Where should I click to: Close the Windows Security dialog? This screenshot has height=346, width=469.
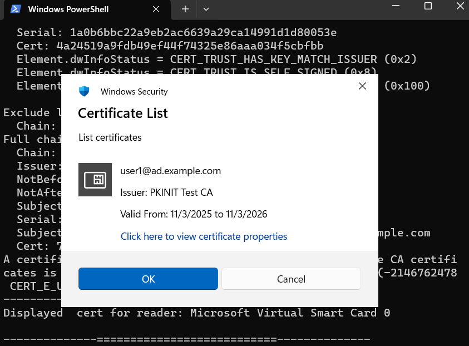tap(362, 86)
